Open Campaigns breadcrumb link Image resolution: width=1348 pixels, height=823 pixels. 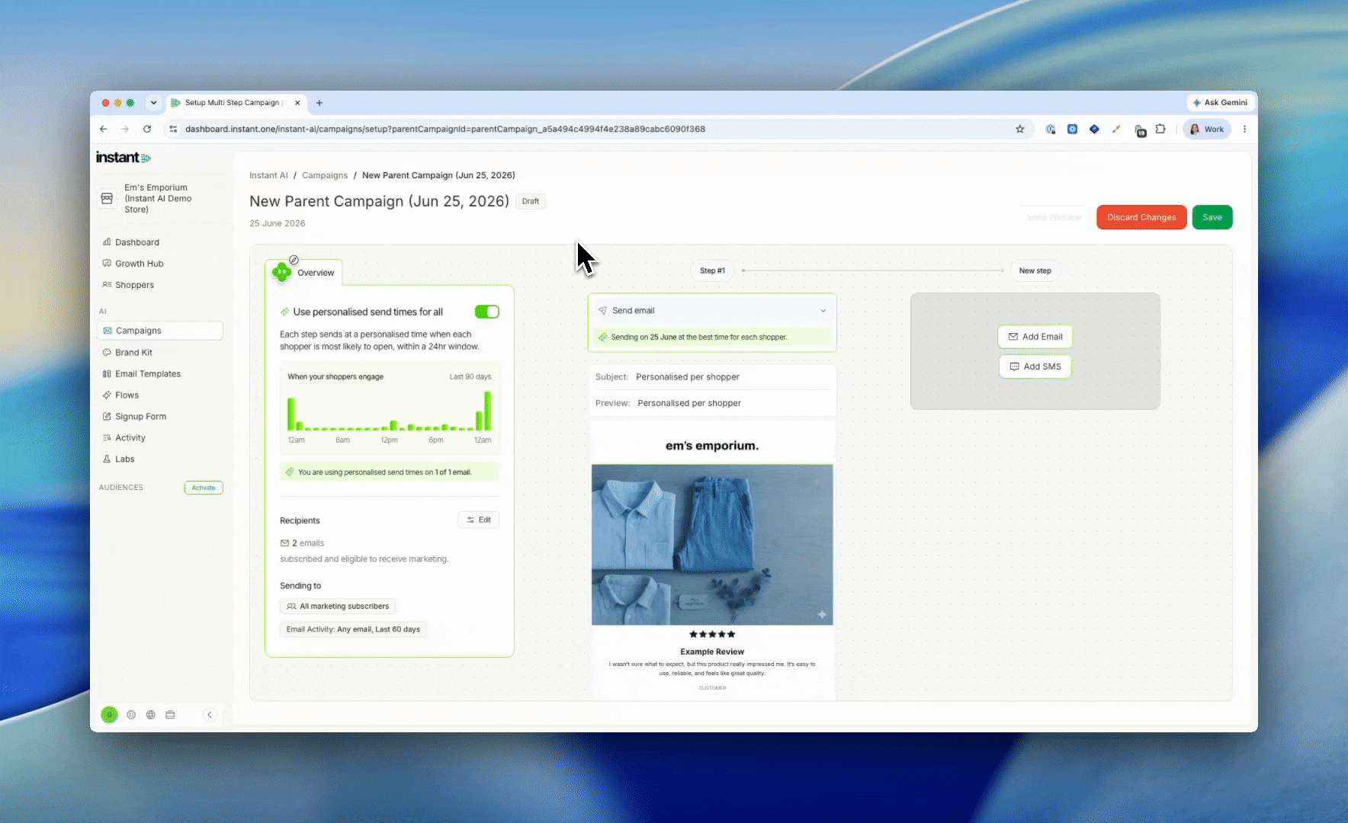tap(325, 175)
